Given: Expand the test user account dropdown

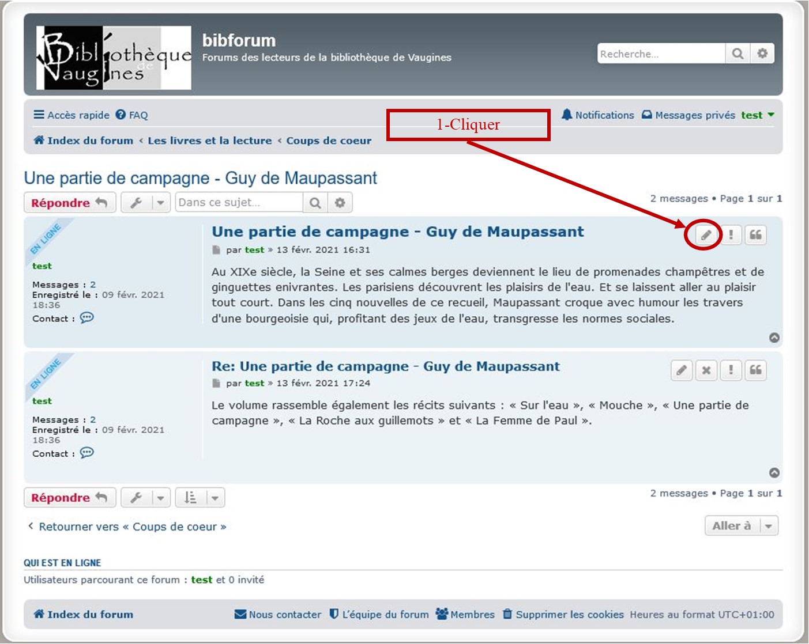Looking at the screenshot, I should (757, 115).
